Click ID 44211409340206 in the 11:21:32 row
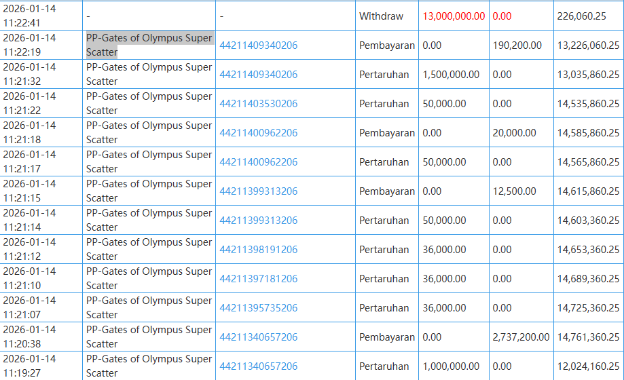This screenshot has height=380, width=624. [x=258, y=75]
